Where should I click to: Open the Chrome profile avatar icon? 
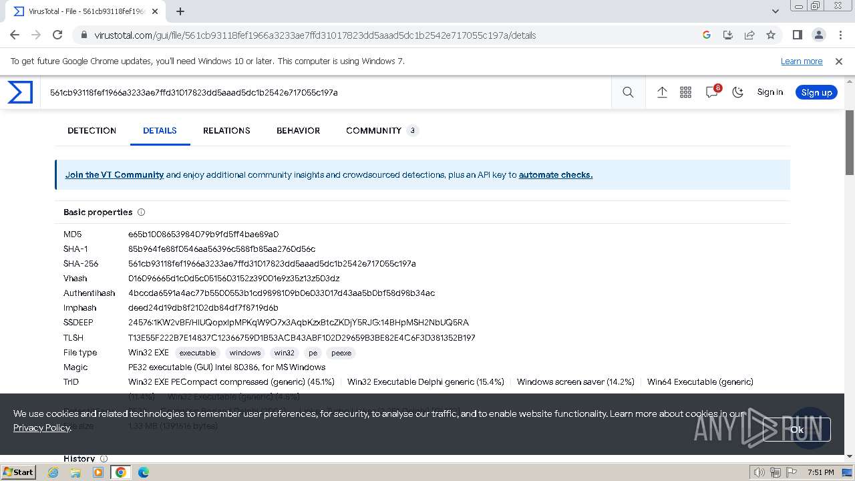818,35
